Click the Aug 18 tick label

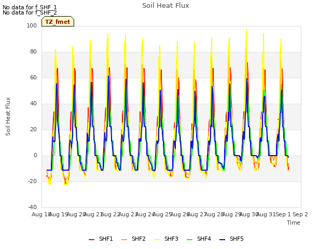(41, 214)
